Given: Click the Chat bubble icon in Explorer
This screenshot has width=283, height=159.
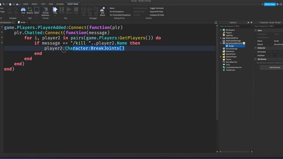Looking at the screenshot, I should pos(224,64).
